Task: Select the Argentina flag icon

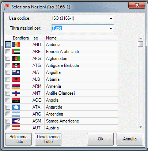Action: (16, 114)
